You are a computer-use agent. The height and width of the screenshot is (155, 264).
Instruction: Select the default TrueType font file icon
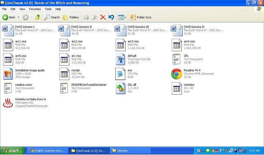coord(120,60)
